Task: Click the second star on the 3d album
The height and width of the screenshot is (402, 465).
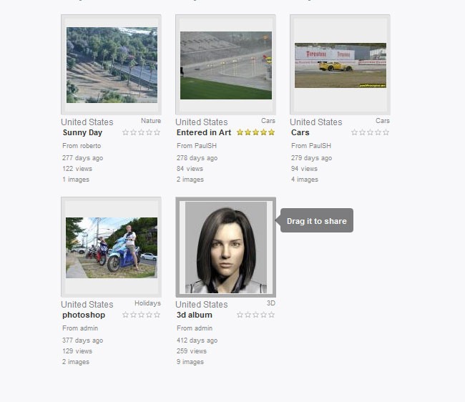Action: (x=248, y=315)
